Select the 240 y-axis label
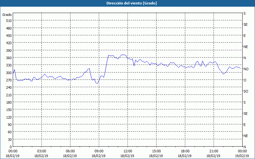The height and width of the screenshot is (159, 255). [9, 87]
